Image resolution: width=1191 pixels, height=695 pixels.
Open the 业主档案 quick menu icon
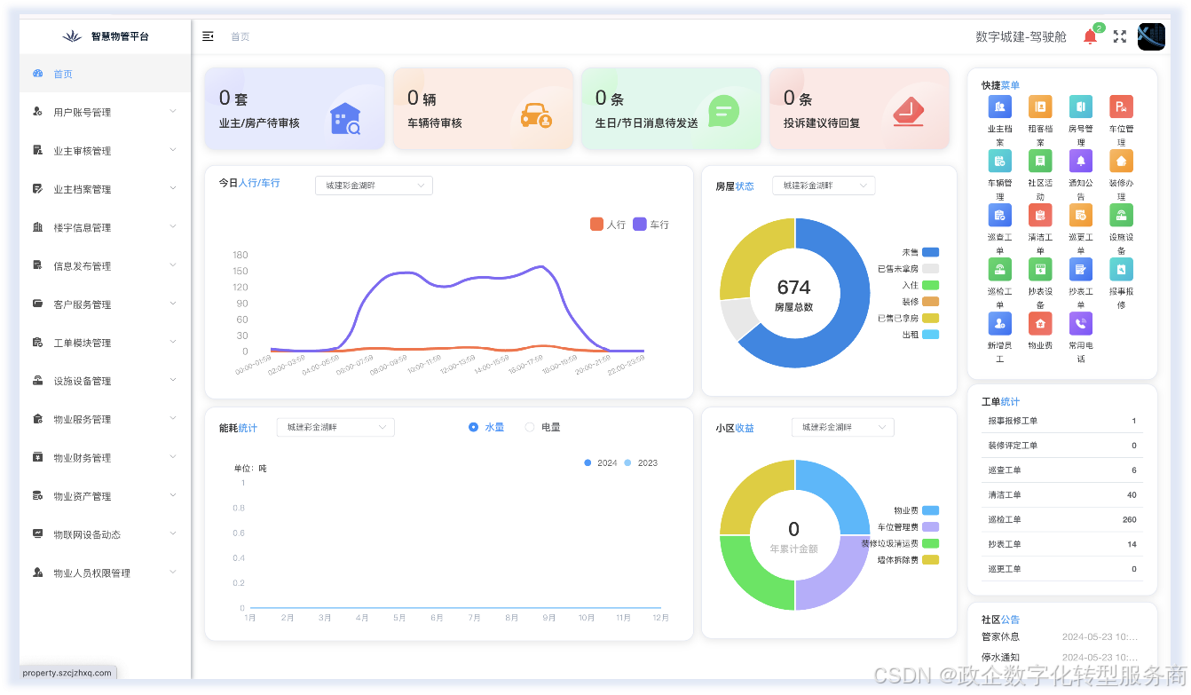[999, 107]
